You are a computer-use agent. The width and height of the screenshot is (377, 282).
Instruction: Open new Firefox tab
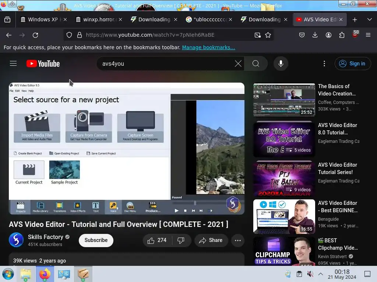tap(355, 20)
